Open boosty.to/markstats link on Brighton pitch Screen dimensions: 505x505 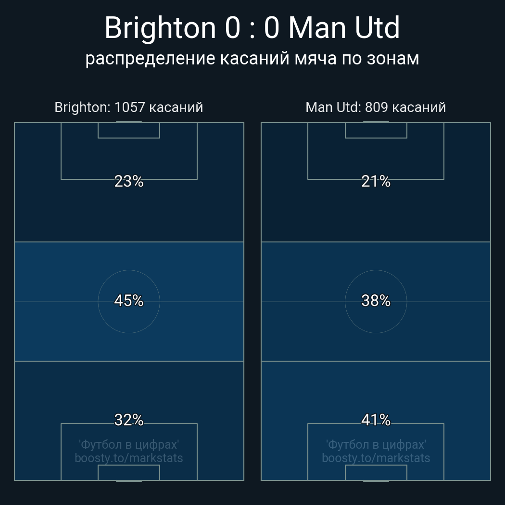pyautogui.click(x=129, y=458)
